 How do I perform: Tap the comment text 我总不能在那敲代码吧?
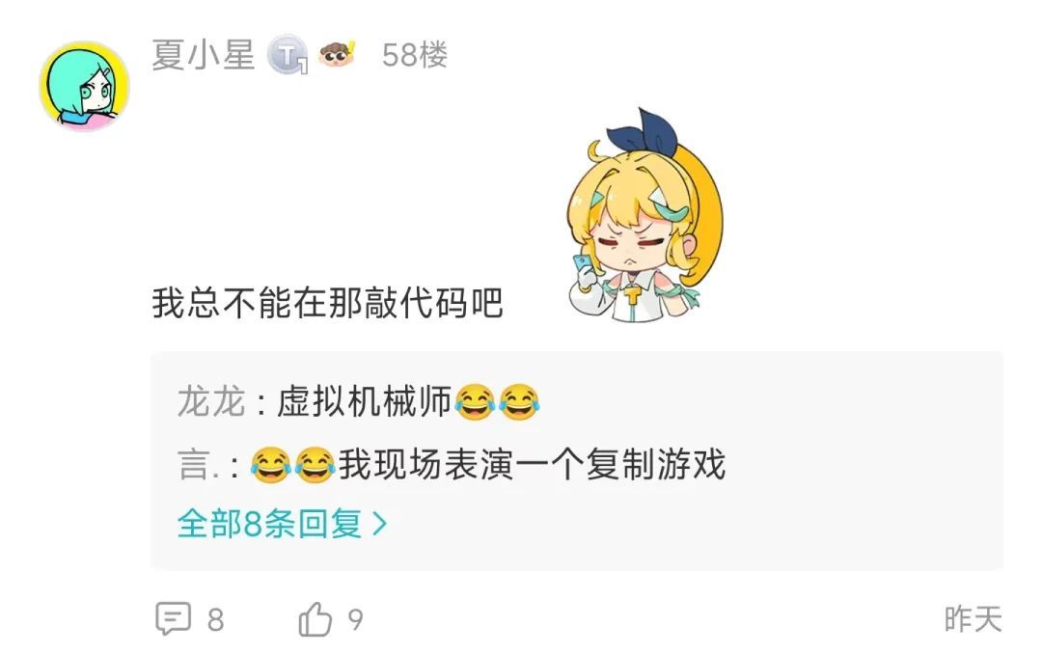(x=328, y=303)
